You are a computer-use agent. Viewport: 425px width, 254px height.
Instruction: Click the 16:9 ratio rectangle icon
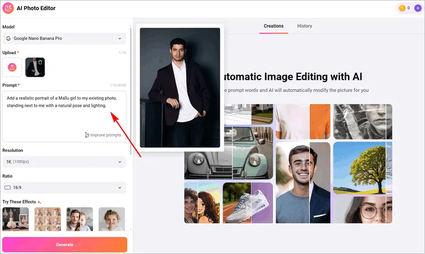click(x=7, y=187)
